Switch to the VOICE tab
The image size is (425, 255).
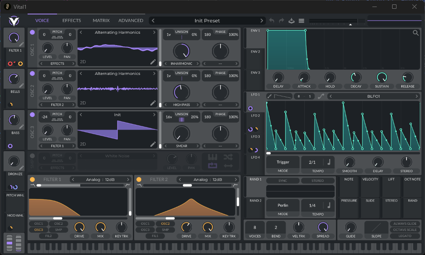coord(42,21)
